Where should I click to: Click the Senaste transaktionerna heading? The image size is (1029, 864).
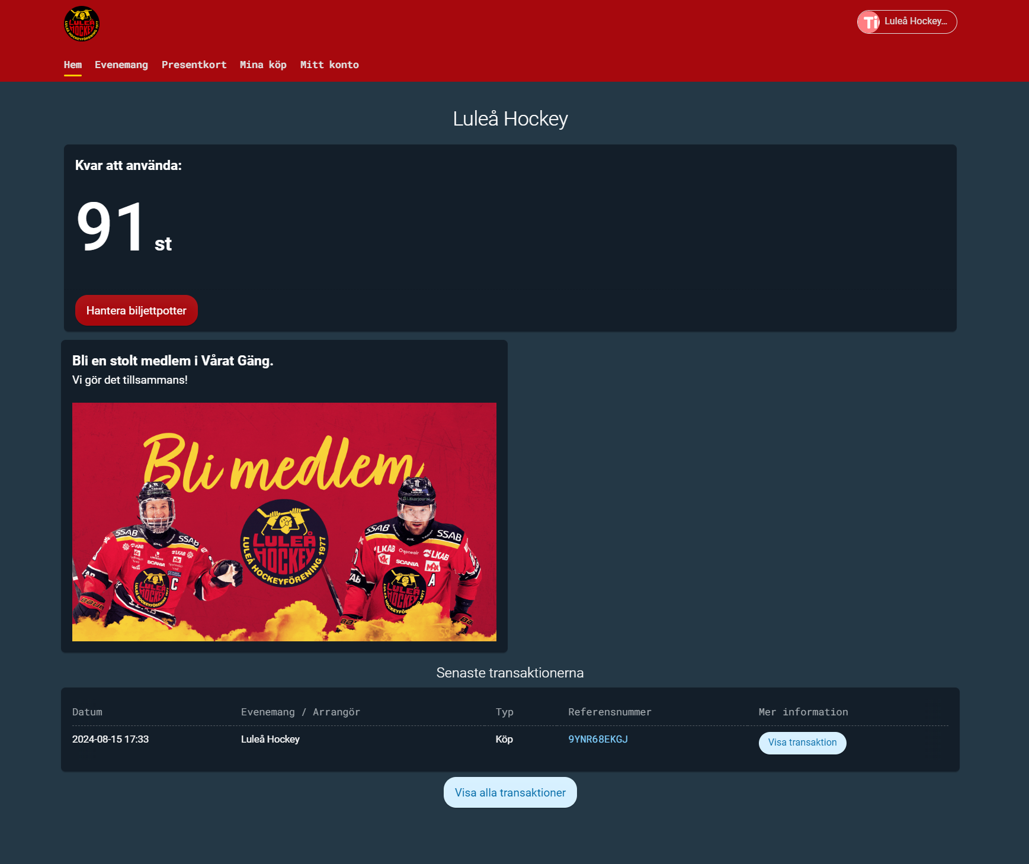[x=510, y=673]
